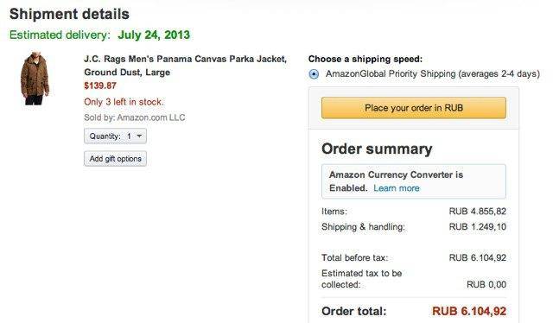
Task: Click the $139.87 item price
Action: 100,85
